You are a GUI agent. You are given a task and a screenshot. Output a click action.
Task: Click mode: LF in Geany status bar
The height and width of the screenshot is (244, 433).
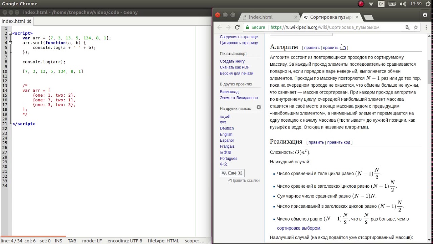click(92, 241)
